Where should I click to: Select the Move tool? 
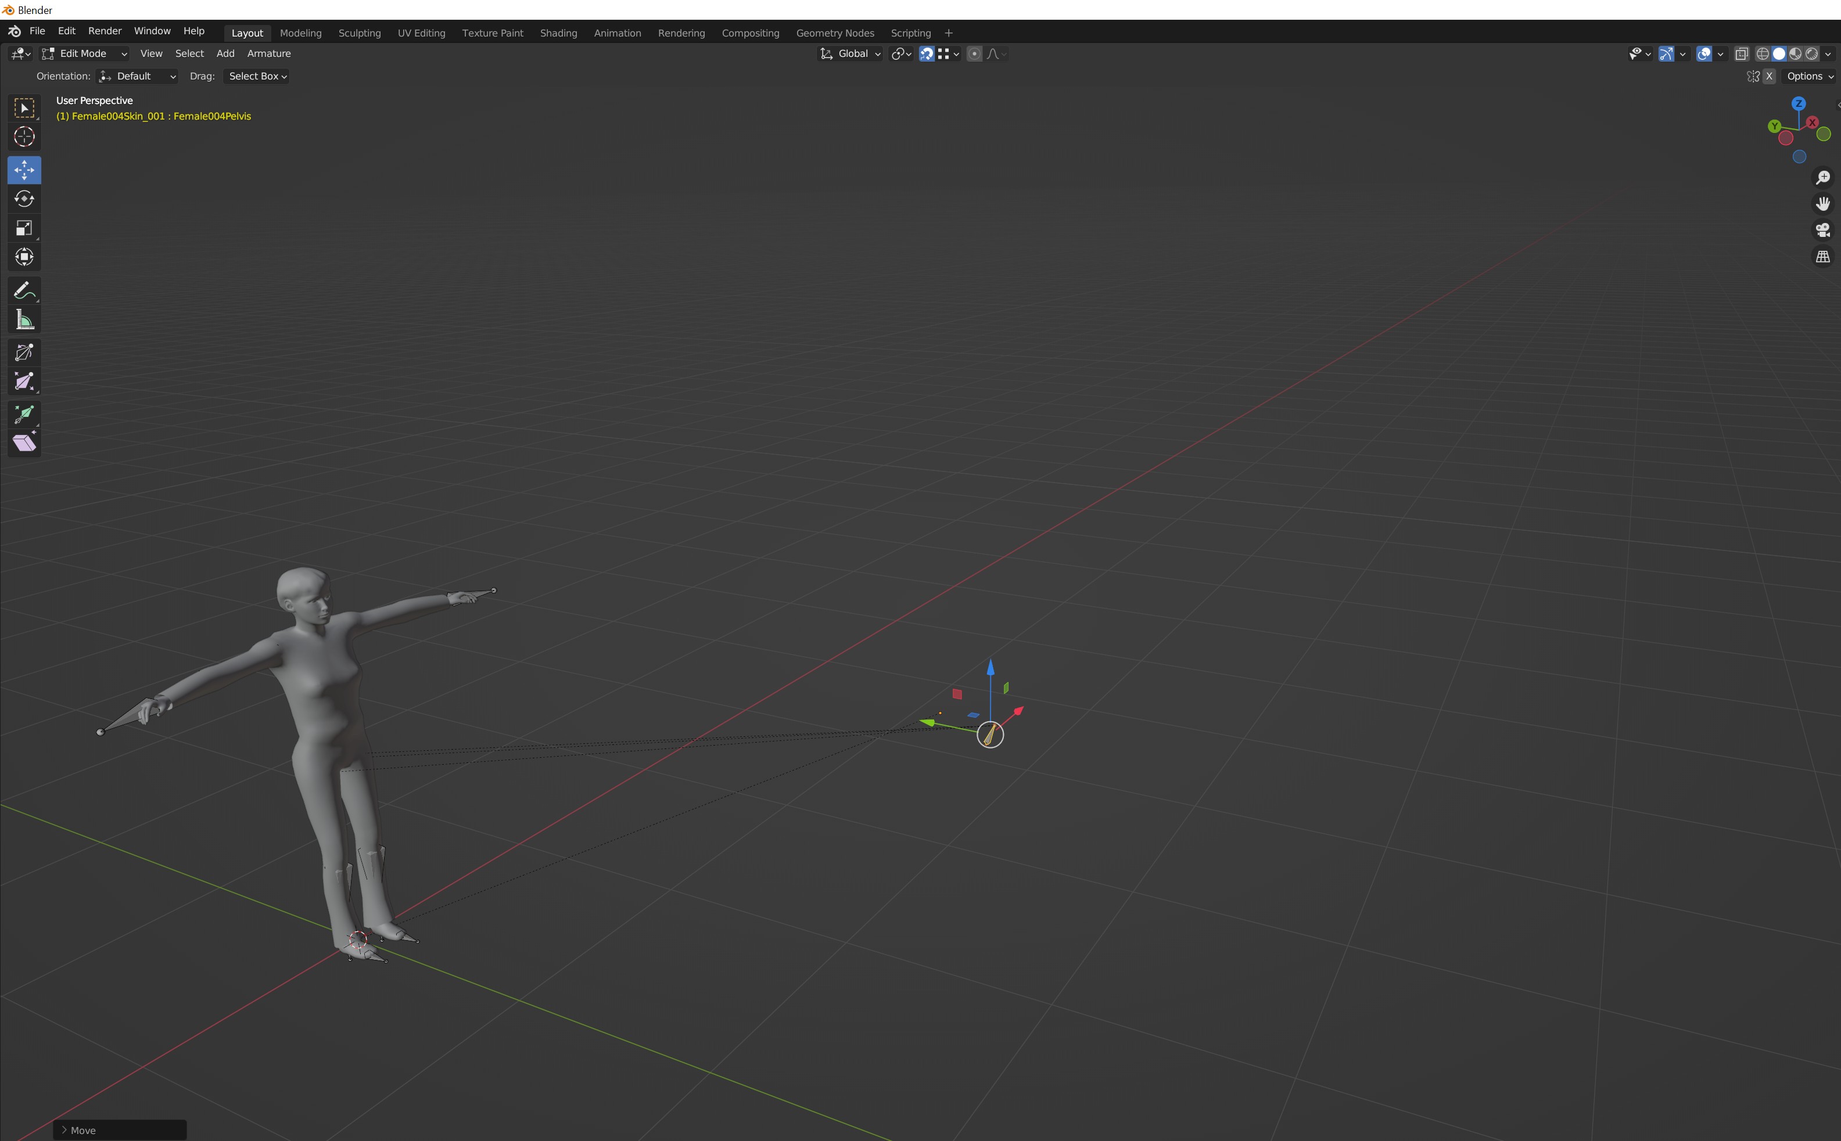[24, 170]
